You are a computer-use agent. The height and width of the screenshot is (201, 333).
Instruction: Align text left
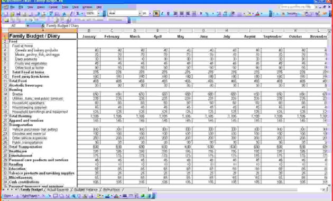pos(175,14)
